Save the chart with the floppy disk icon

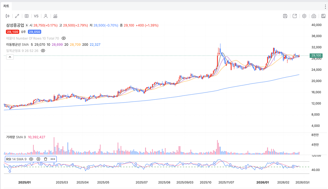click(x=285, y=16)
